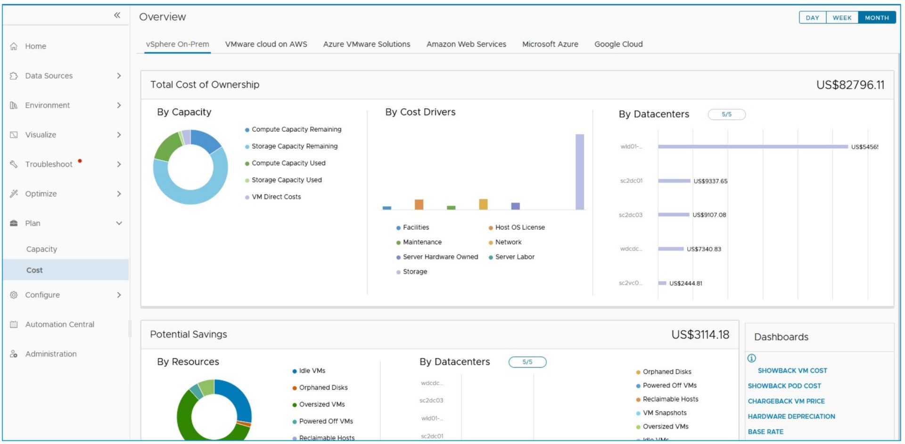Switch time range to WEEK
The image size is (905, 444).
coord(842,18)
